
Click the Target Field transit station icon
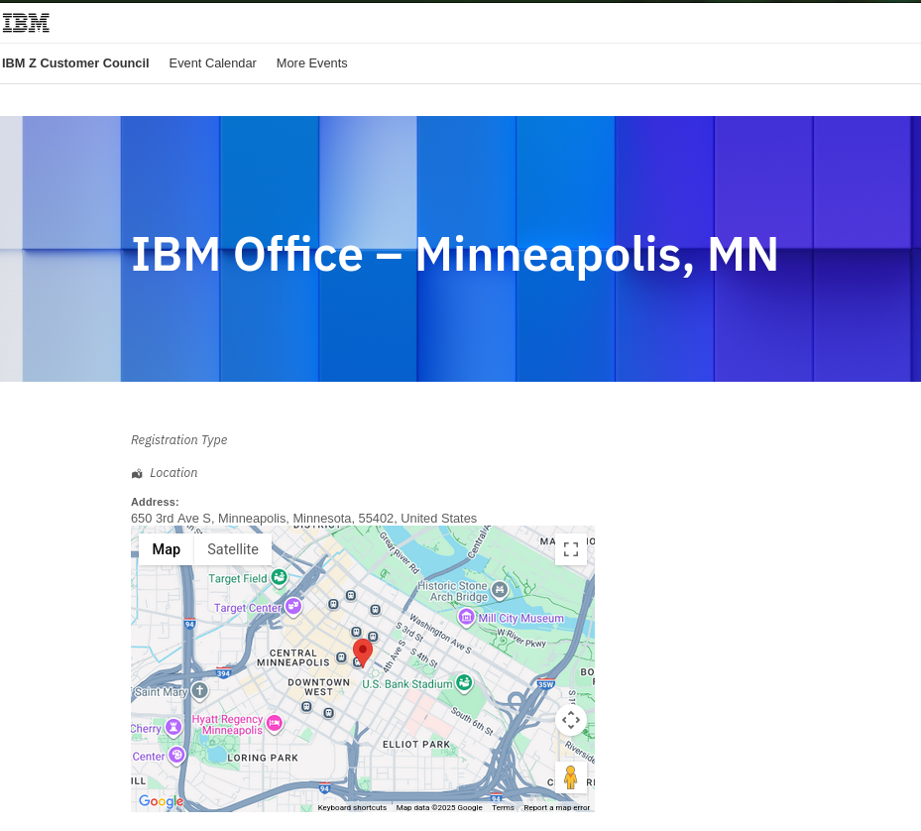(279, 578)
